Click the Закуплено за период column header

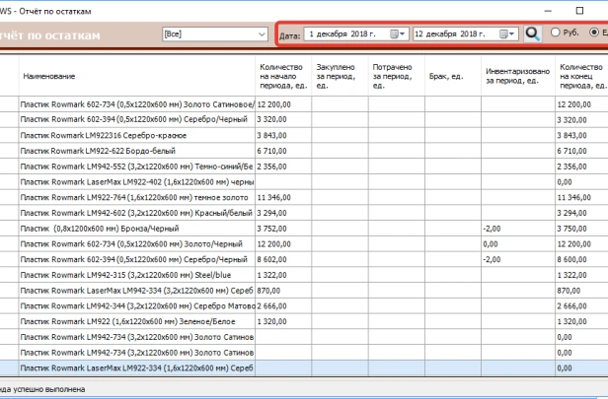[340, 75]
